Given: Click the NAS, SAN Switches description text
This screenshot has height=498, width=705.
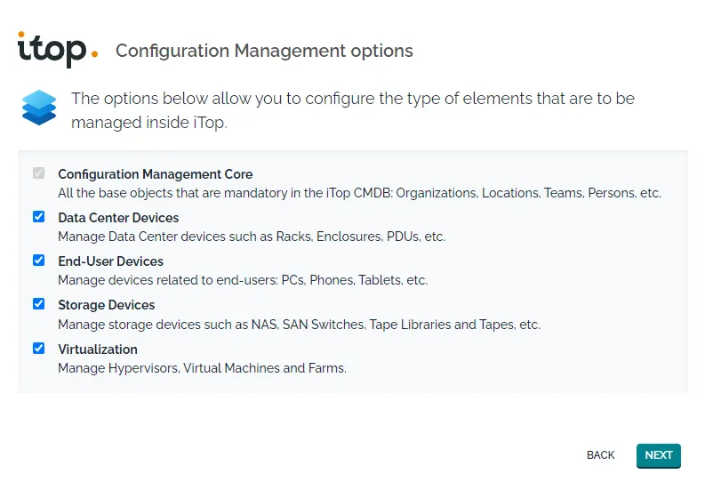Looking at the screenshot, I should [299, 325].
